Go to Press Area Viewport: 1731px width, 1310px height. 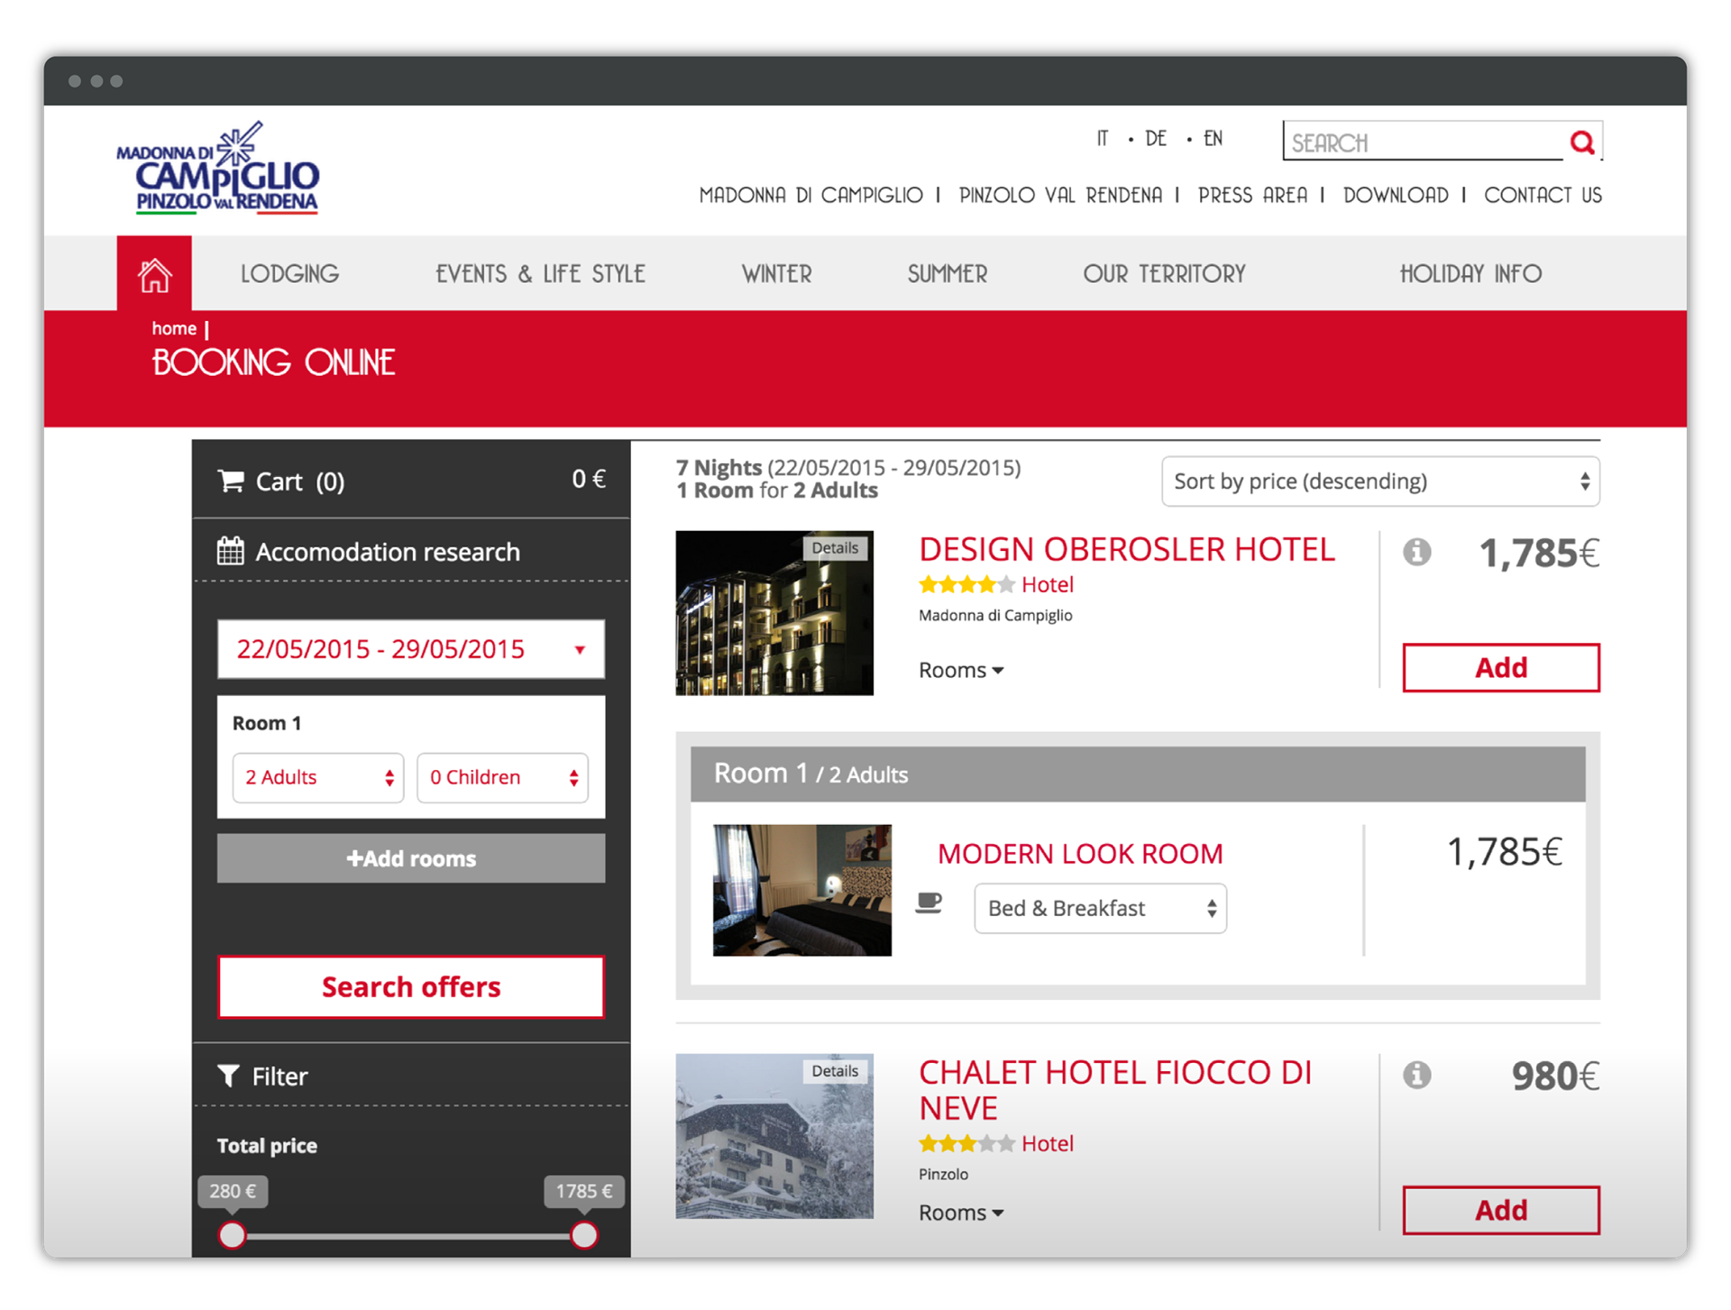pyautogui.click(x=1252, y=196)
